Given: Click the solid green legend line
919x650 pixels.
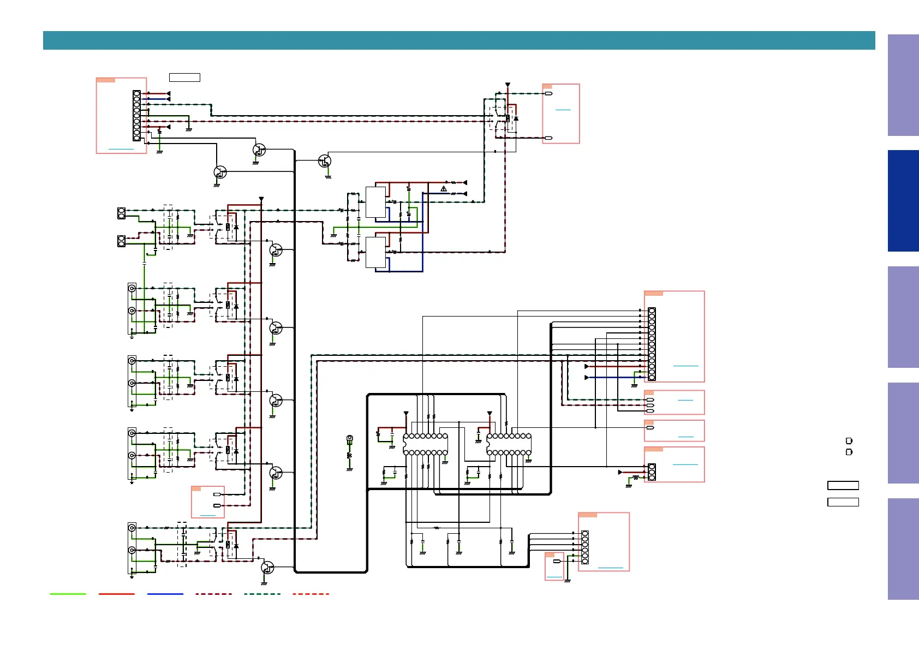Looking at the screenshot, I should 68,594.
